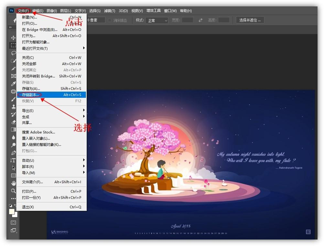Reset default foreground and background colors
The height and width of the screenshot is (246, 324).
(10, 206)
